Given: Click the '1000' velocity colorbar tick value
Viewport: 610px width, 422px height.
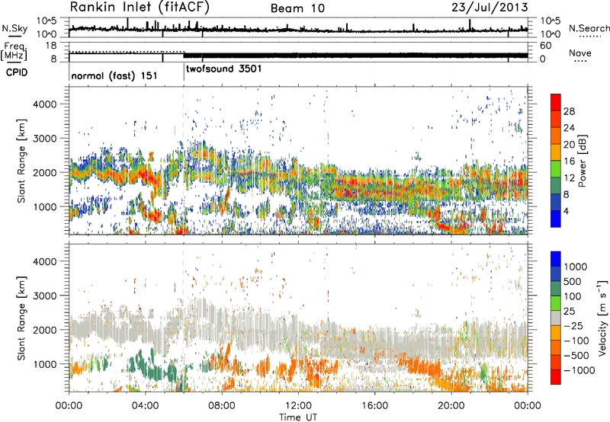Looking at the screenshot, I should click(x=576, y=267).
